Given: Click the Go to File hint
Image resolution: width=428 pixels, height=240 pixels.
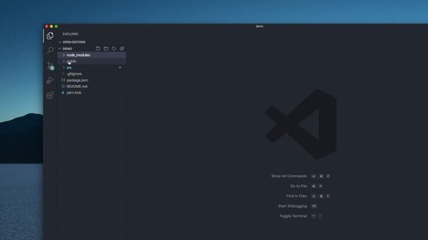Looking at the screenshot, I should click(x=298, y=186).
